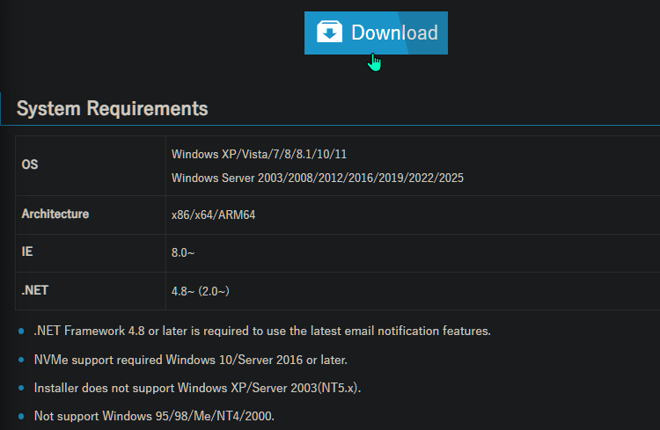Click the NVMe support requirement note
This screenshot has width=660, height=430.
[x=190, y=360]
